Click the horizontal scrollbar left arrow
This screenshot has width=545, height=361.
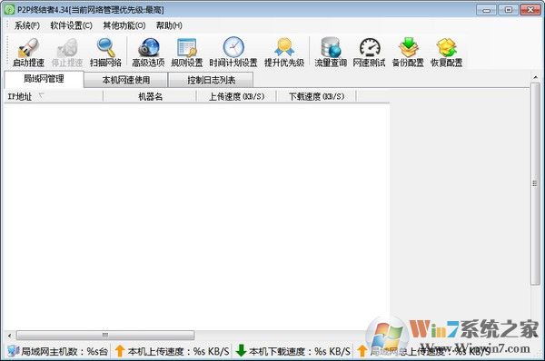coord(9,336)
